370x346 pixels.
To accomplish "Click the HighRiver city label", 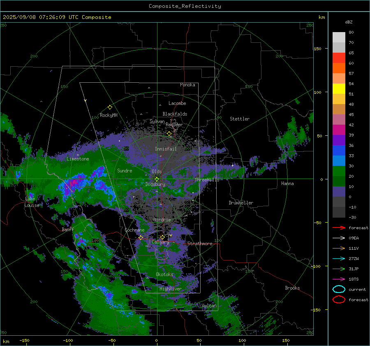I will [x=171, y=289].
